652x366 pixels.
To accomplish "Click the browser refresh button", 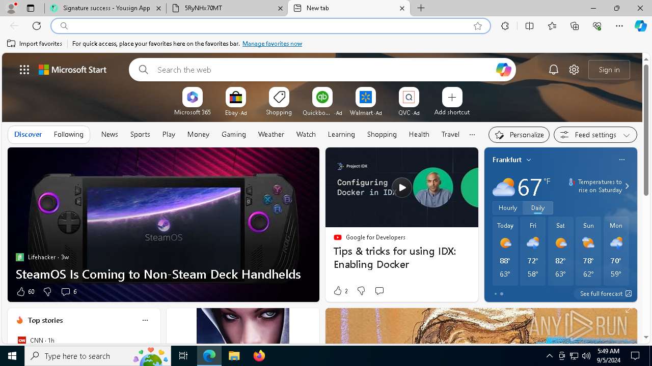I will coord(37,26).
